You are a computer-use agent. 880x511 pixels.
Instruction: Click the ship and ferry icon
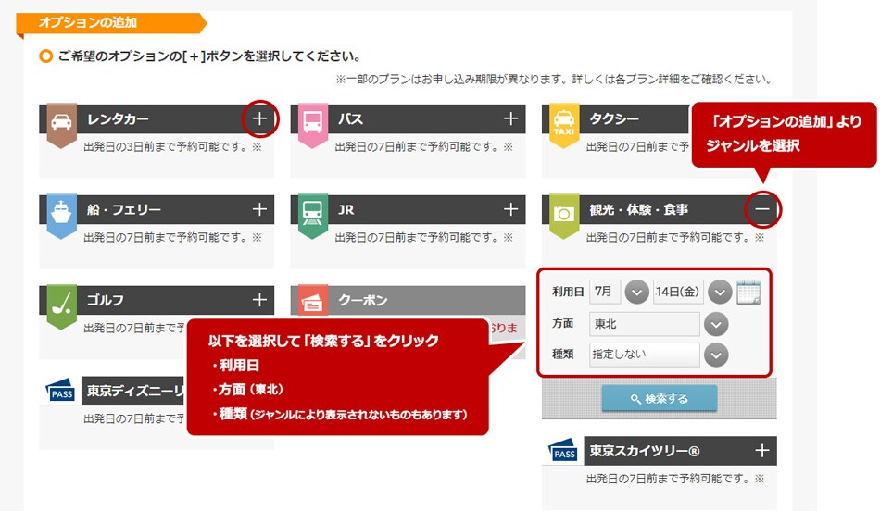pos(61,212)
